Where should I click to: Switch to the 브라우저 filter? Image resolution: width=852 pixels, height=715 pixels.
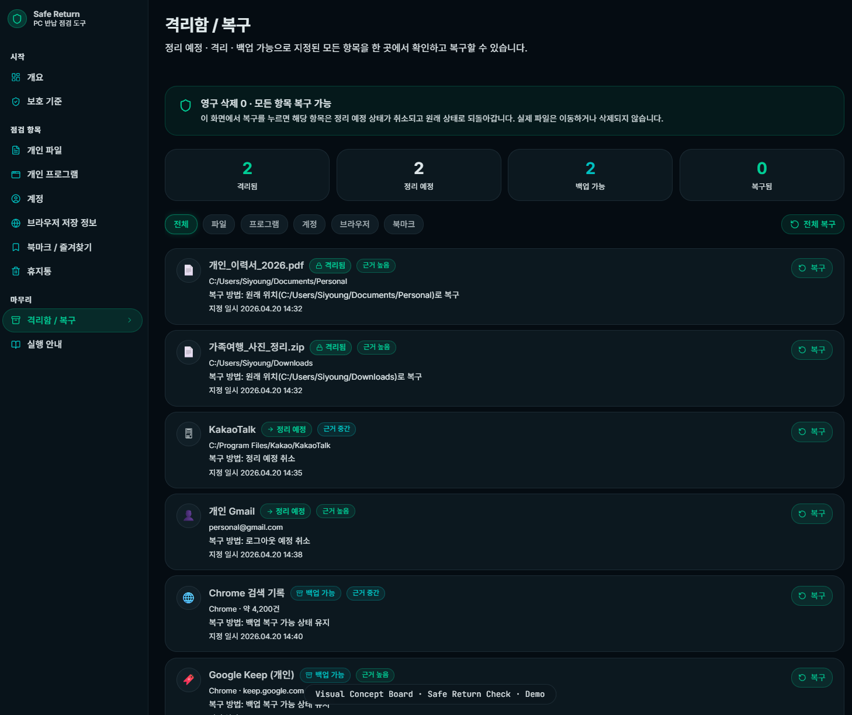[355, 224]
